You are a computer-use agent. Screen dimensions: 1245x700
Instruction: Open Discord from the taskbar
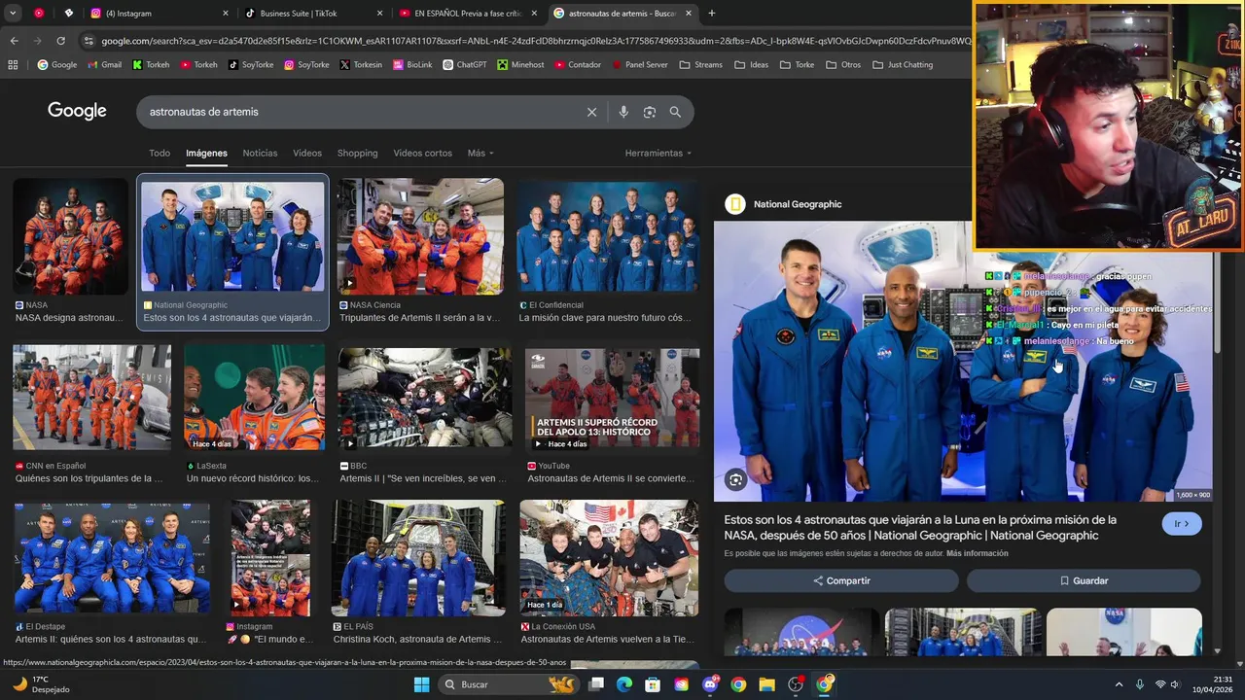click(x=710, y=684)
